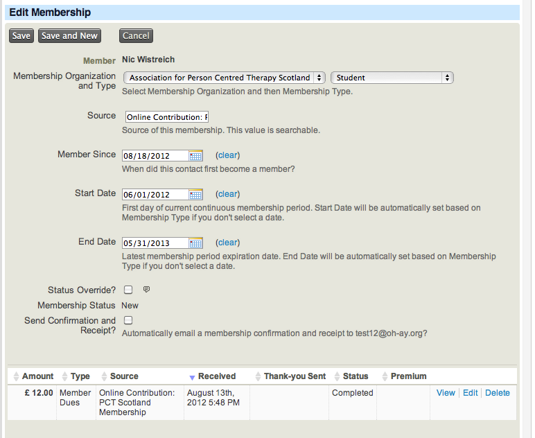This screenshot has height=438, width=535.
Task: Cancel editing the membership
Action: coord(136,36)
